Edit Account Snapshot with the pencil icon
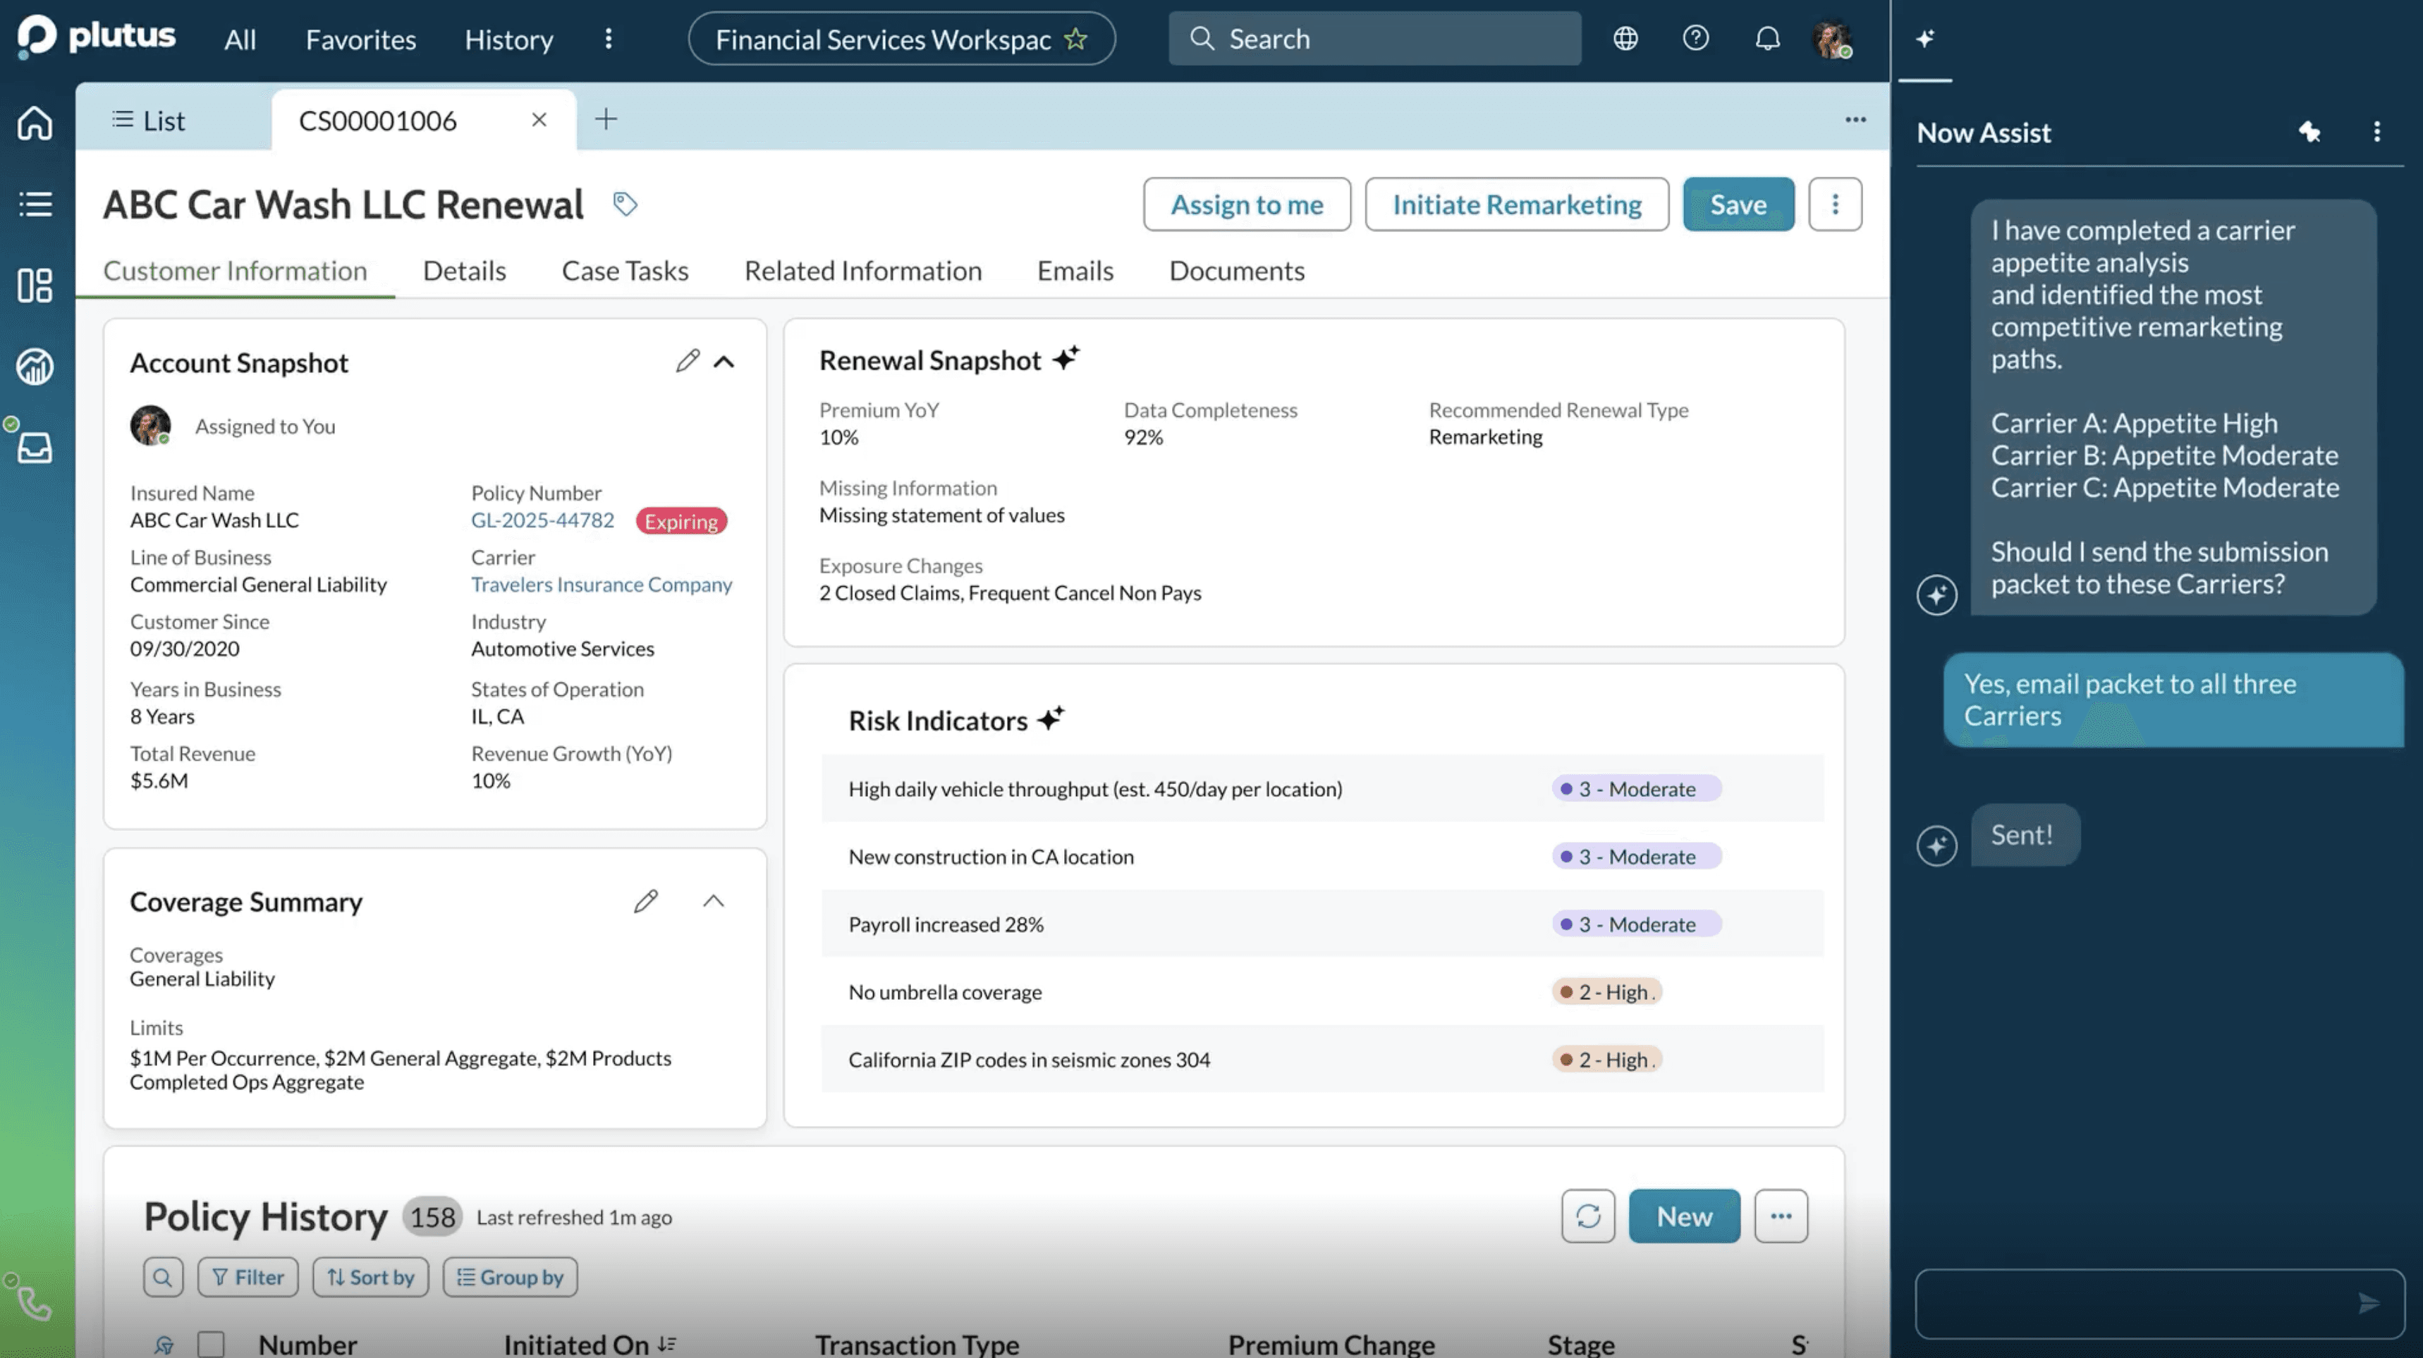The width and height of the screenshot is (2423, 1358). (688, 361)
